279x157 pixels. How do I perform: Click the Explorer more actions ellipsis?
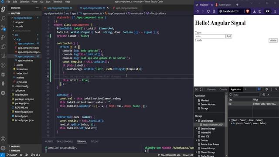pyautogui.click(x=37, y=8)
